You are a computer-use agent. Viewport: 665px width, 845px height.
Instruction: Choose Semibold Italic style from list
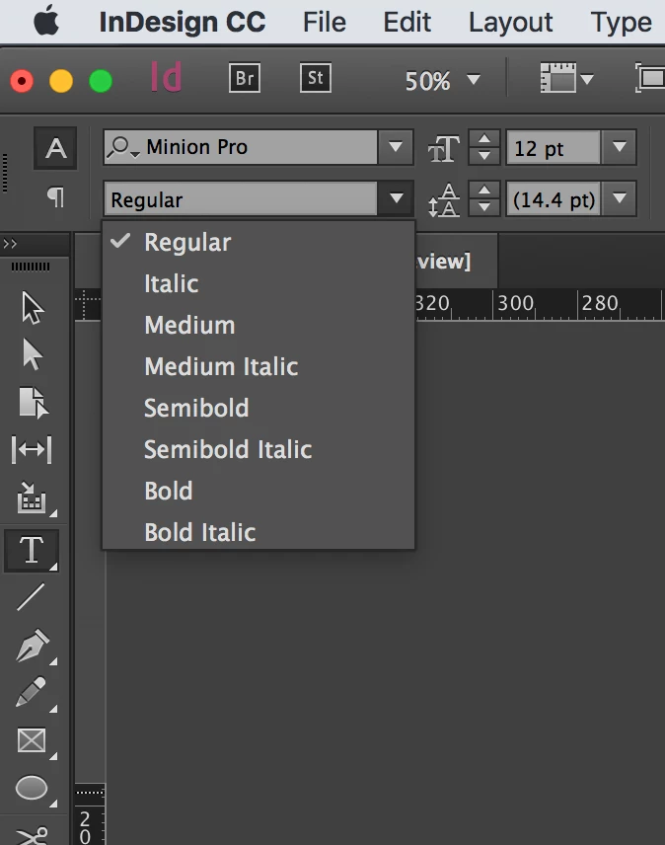[259, 449]
